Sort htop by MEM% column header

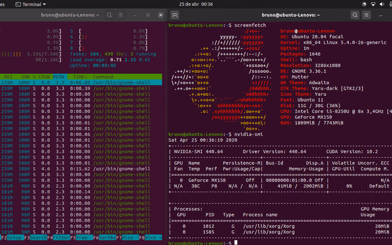point(58,77)
